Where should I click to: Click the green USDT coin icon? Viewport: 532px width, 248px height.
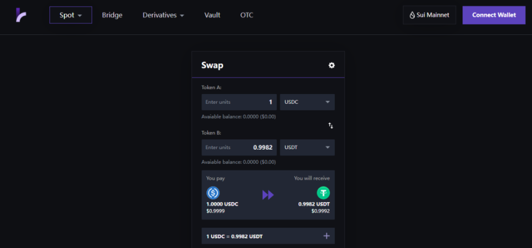click(323, 193)
